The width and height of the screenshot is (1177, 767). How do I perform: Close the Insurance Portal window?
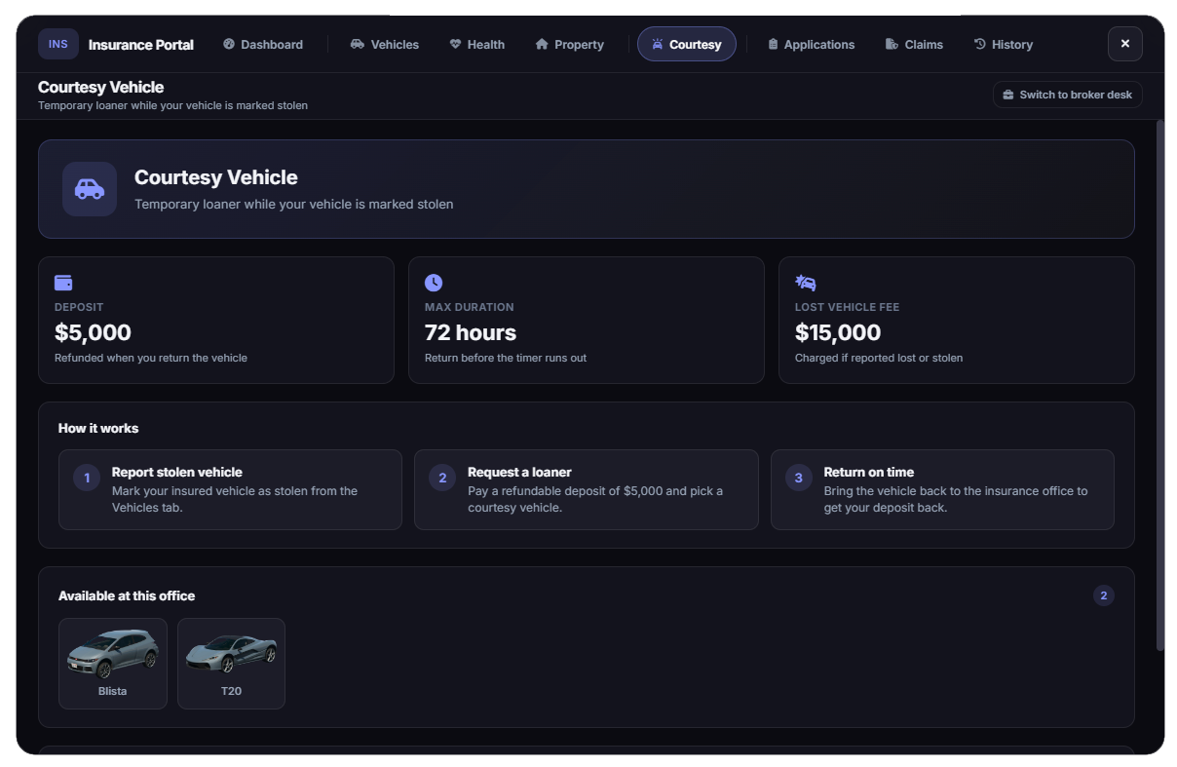tap(1125, 44)
